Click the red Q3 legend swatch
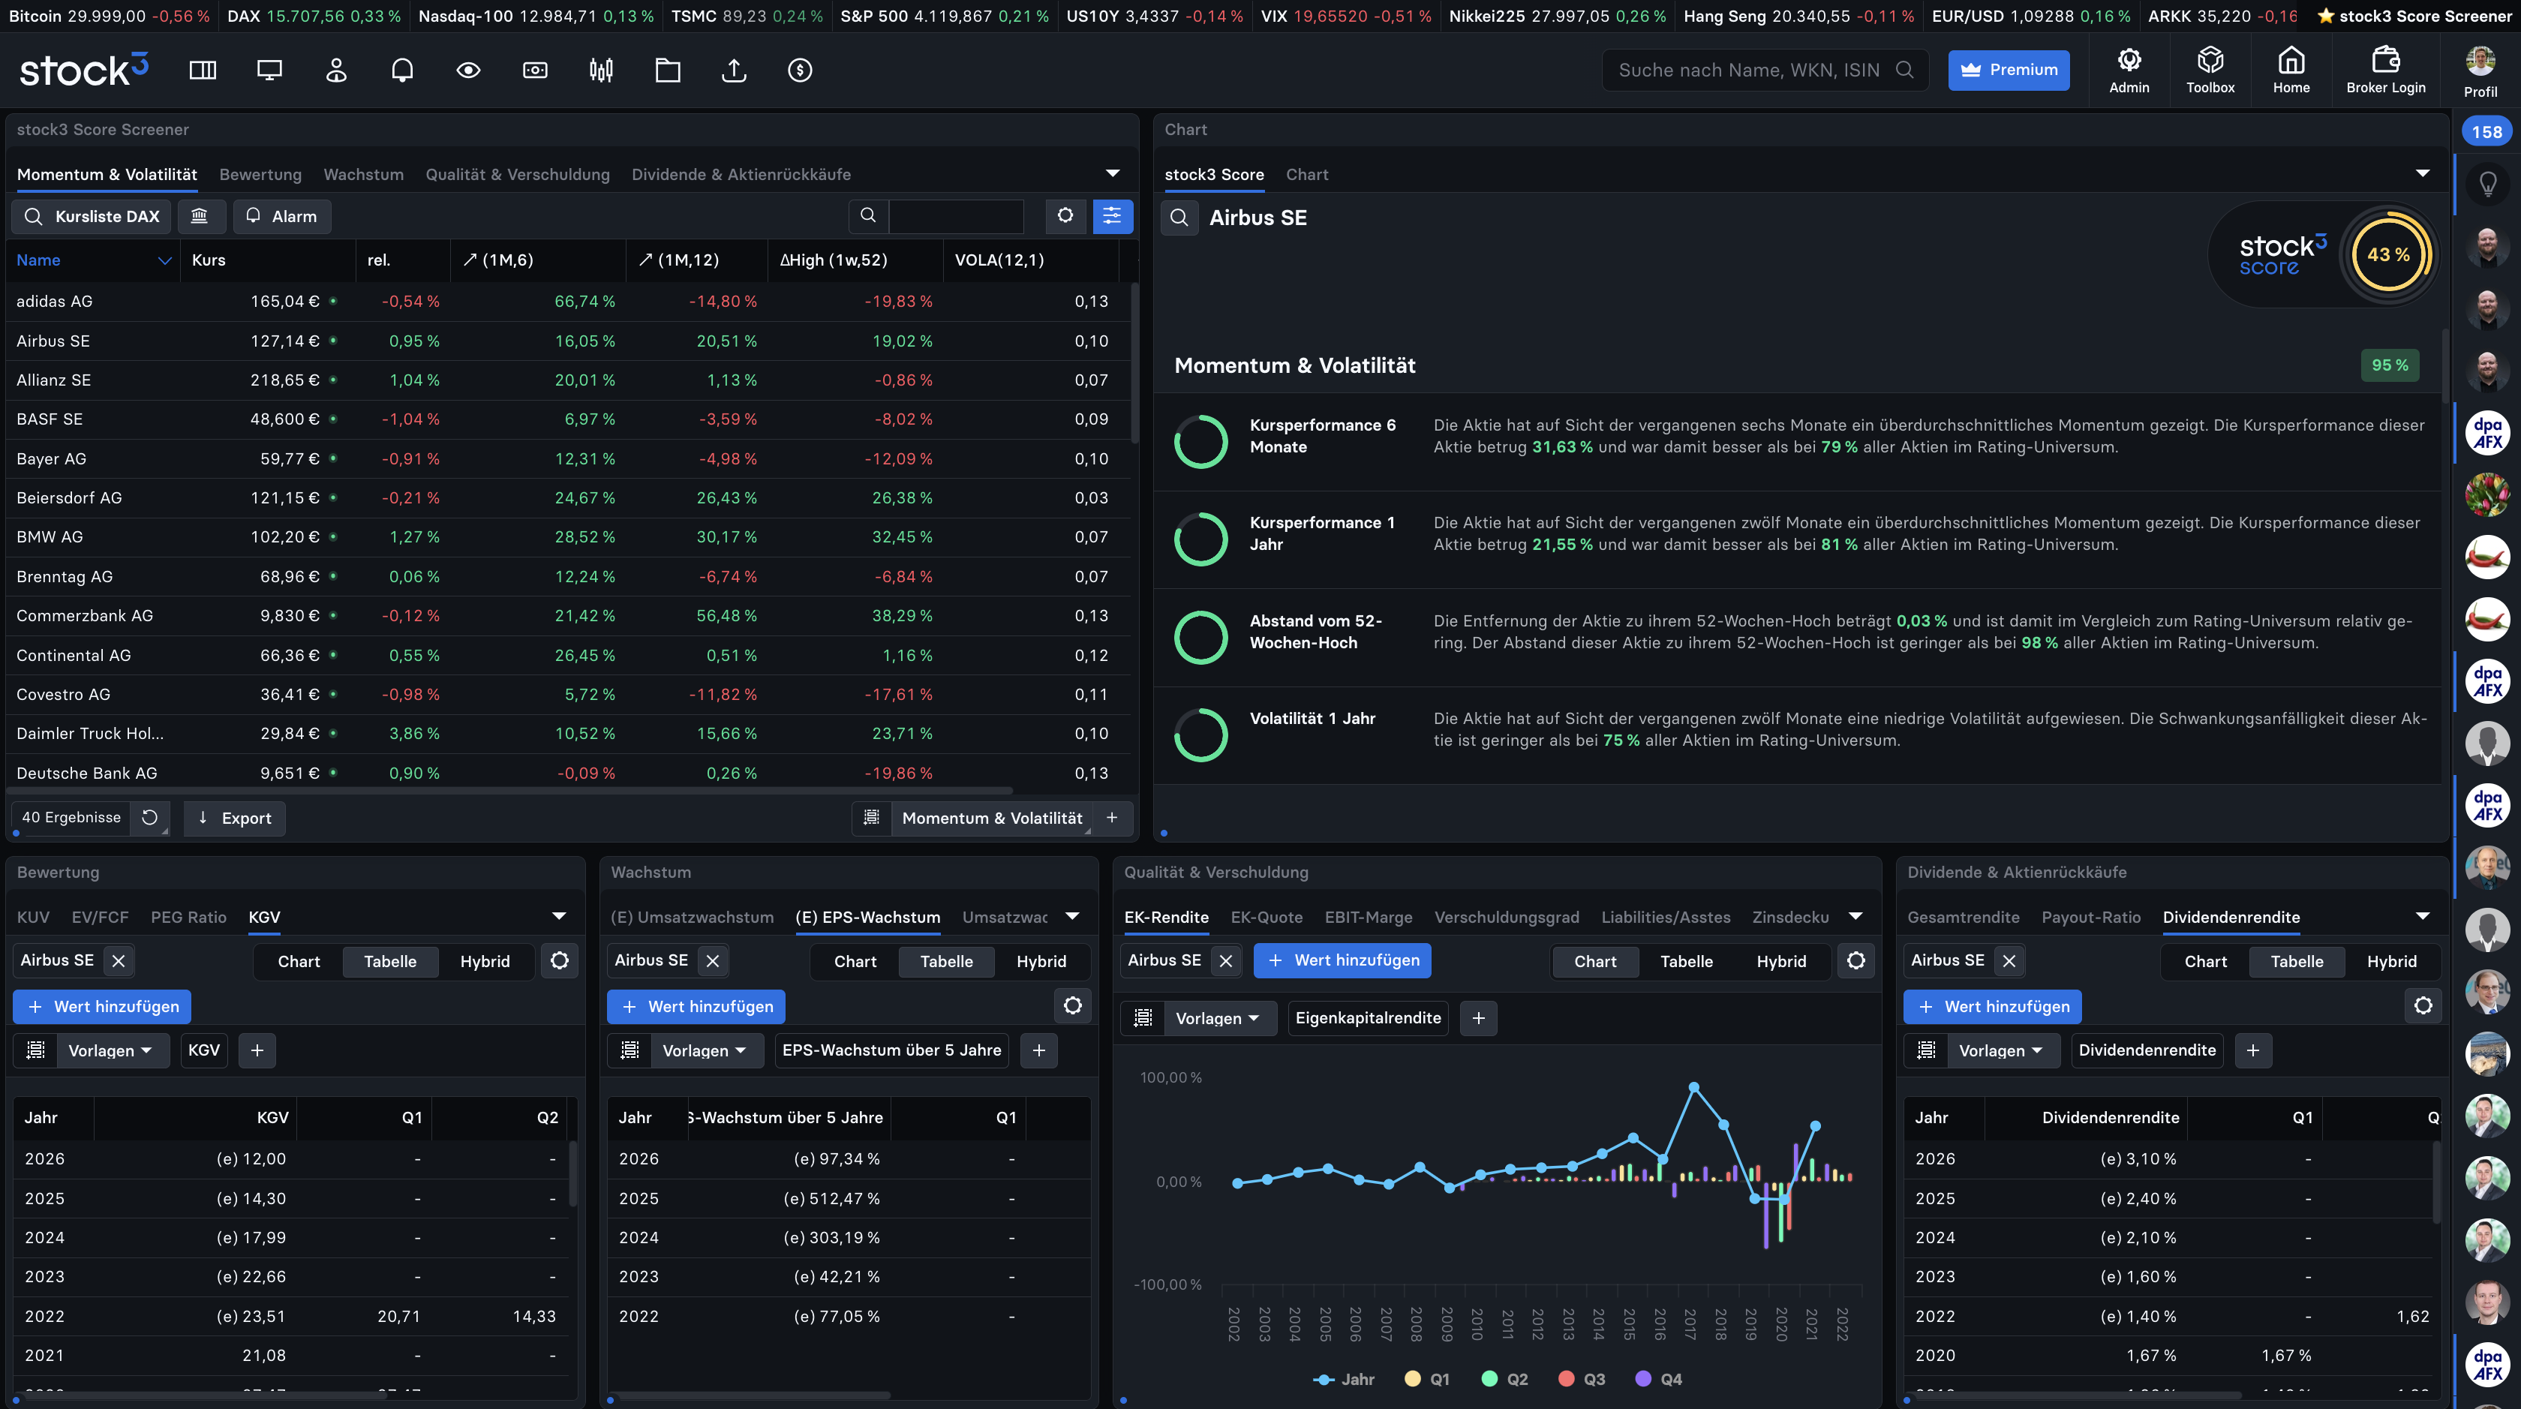This screenshot has width=2521, height=1409. tap(1566, 1379)
